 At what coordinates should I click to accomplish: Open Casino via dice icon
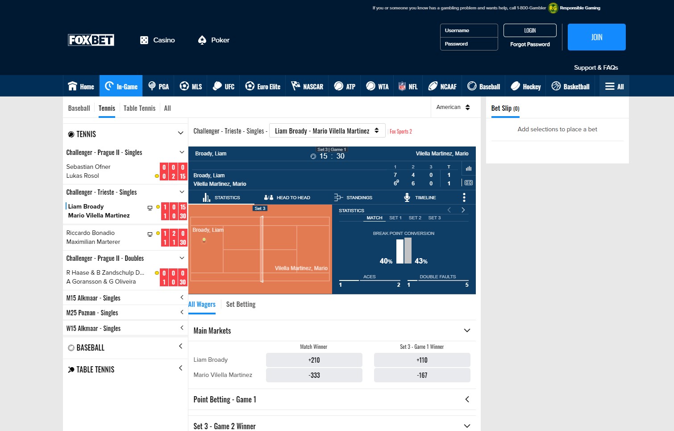(x=157, y=40)
